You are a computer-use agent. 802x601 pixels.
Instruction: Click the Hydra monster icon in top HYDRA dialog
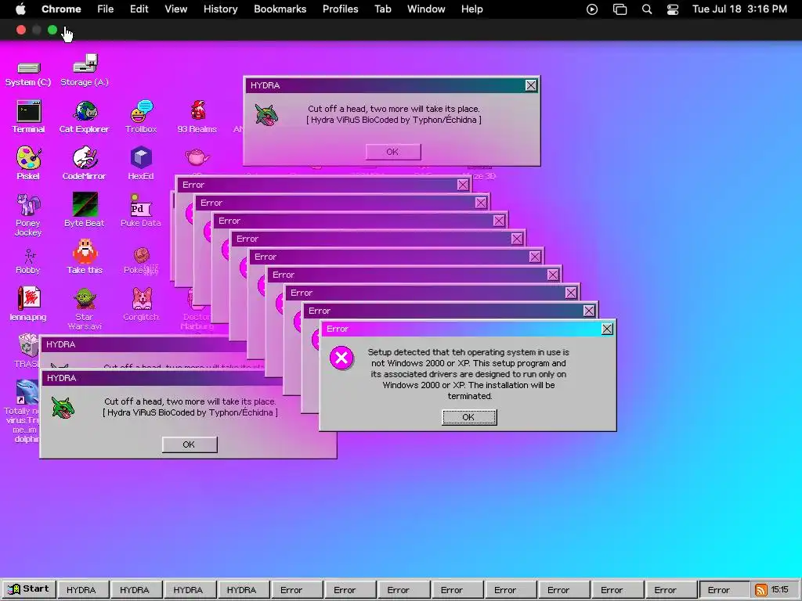click(266, 114)
